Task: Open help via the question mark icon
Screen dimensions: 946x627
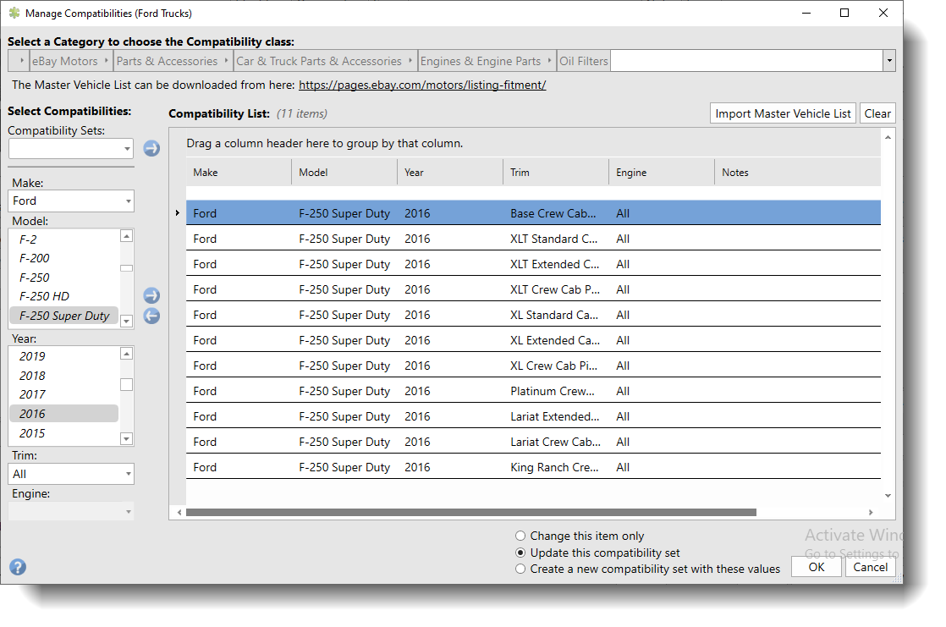Action: (x=17, y=567)
